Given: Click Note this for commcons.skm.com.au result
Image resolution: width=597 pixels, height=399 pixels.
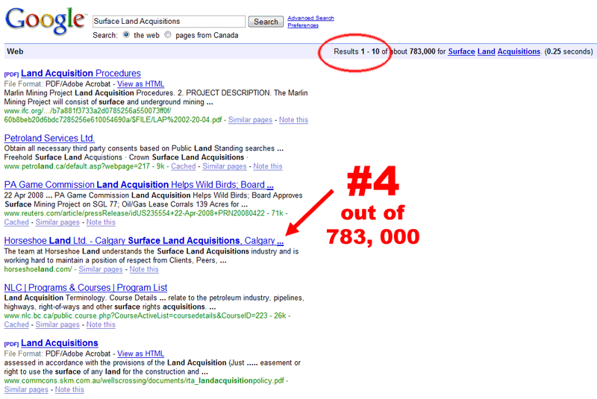Looking at the screenshot, I should pos(69,390).
